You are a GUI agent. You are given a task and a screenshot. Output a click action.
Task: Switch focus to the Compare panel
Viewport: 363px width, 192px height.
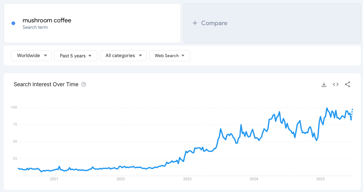tap(272, 23)
